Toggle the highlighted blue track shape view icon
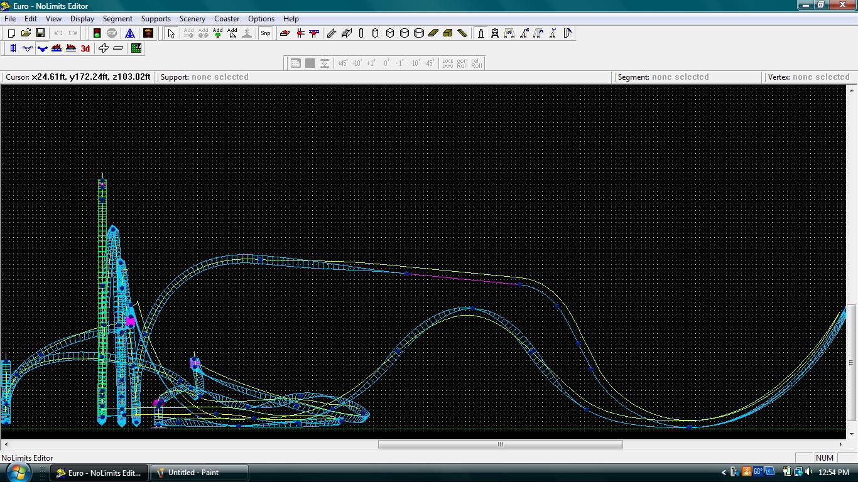Screen dimensions: 858x482 [x=42, y=48]
